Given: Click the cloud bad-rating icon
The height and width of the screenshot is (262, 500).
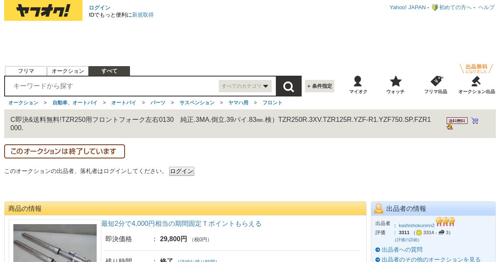Looking at the screenshot, I should (442, 232).
